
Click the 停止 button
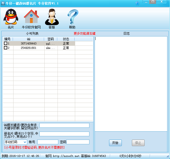coord(138,143)
